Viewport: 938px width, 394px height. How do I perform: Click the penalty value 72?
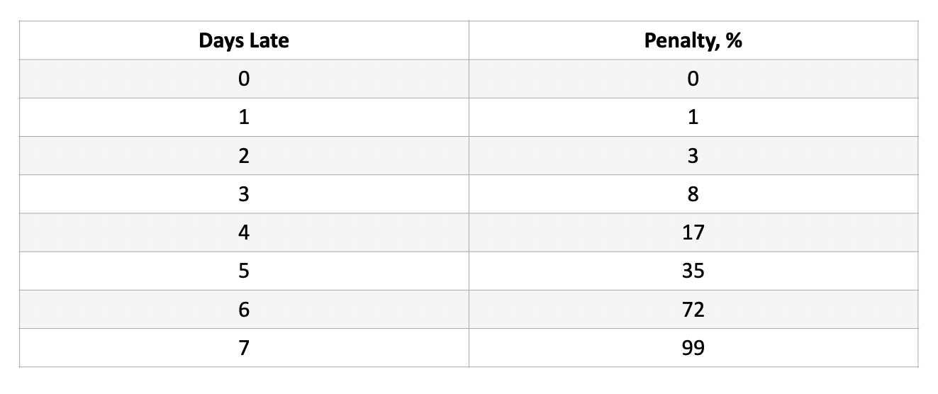(693, 310)
